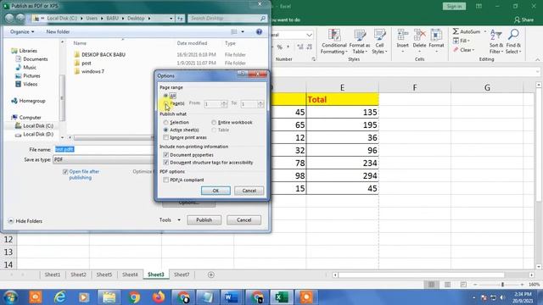Toggle Open file after publishing checkbox
The image size is (543, 305).
[65, 171]
